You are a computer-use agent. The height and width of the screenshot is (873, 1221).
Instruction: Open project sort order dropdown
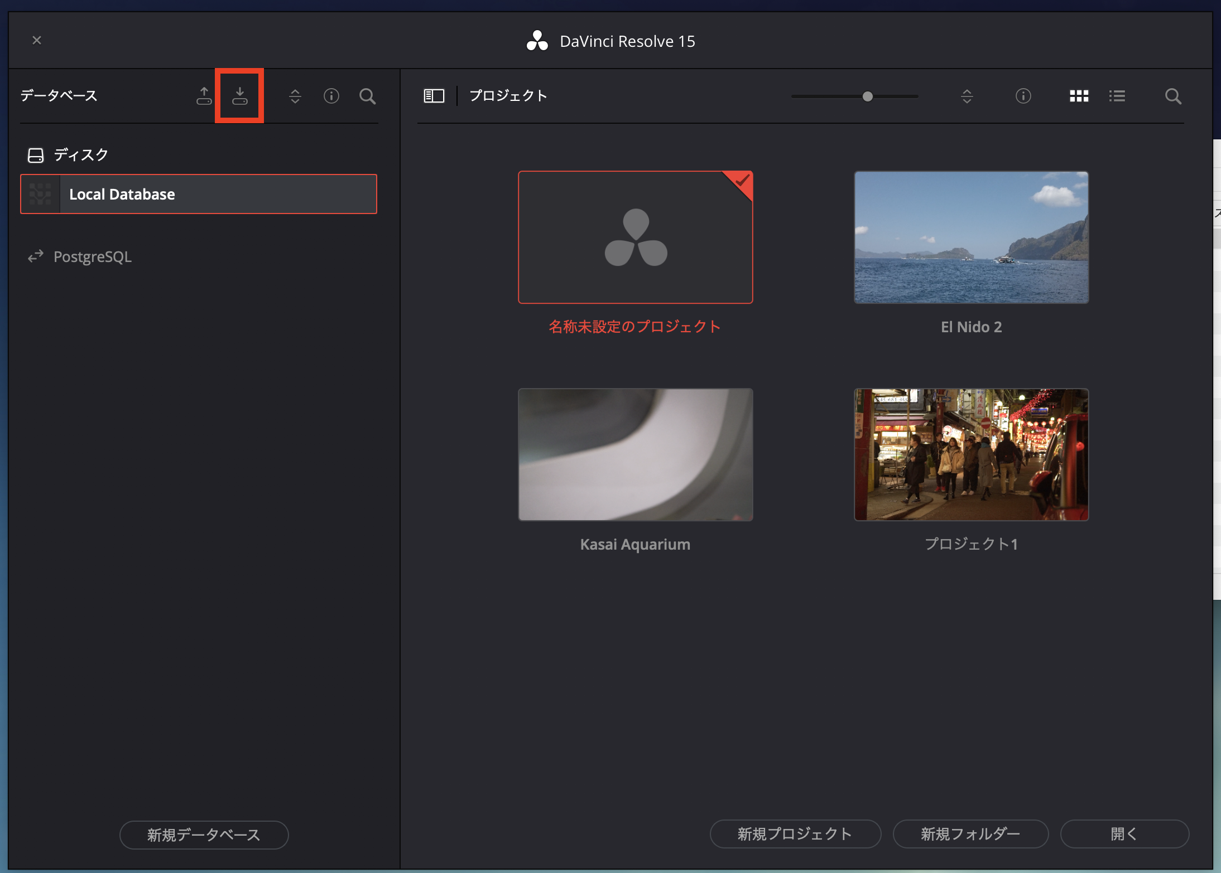coord(967,96)
